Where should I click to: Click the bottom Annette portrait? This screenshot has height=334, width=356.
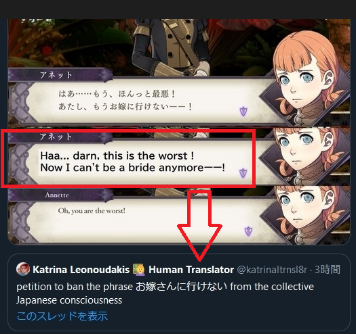pos(305,215)
